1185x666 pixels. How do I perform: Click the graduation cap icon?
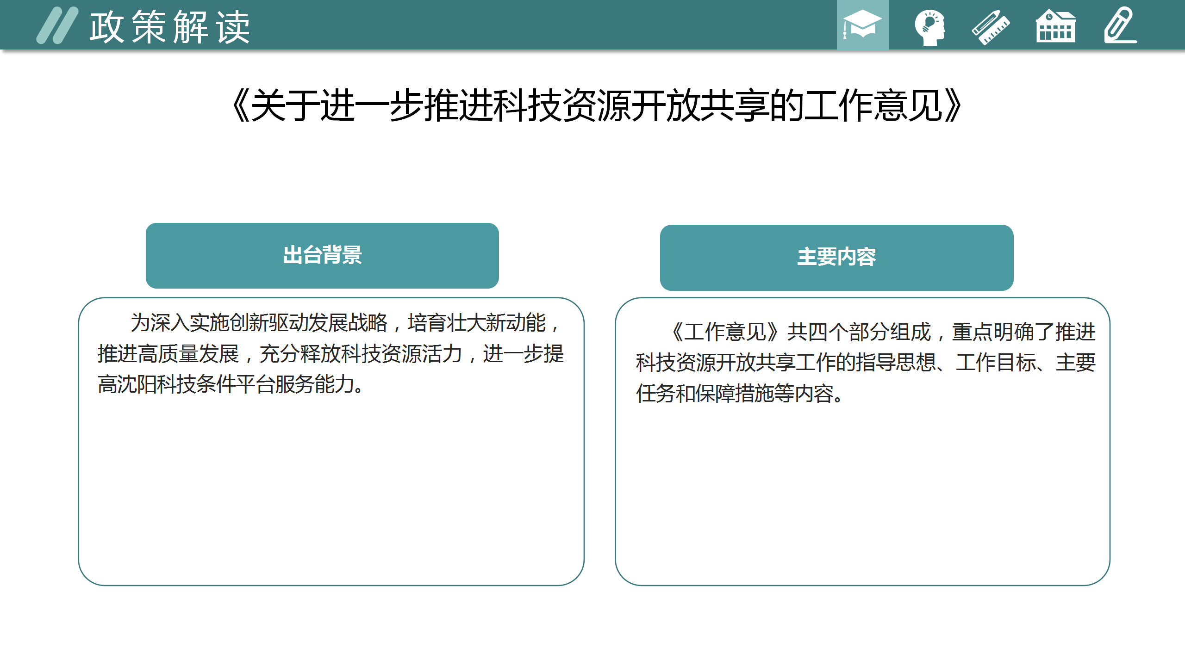point(862,25)
